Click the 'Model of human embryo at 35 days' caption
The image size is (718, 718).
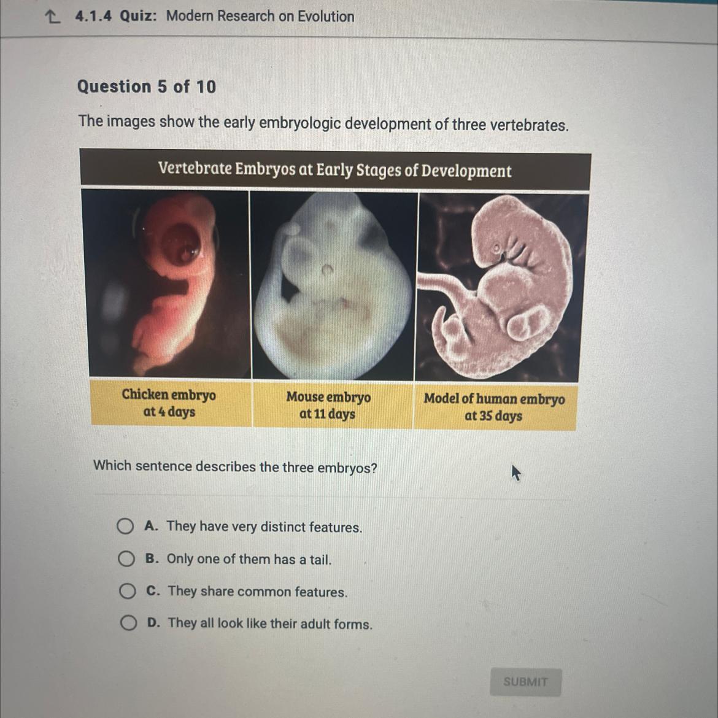(494, 407)
